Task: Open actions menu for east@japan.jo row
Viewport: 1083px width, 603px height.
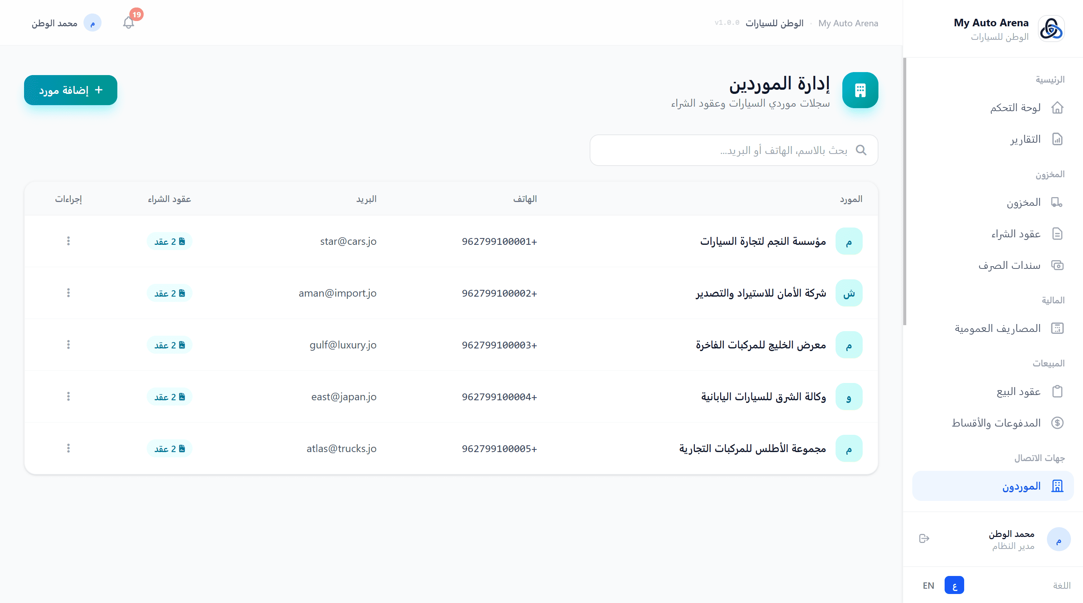Action: (68, 396)
